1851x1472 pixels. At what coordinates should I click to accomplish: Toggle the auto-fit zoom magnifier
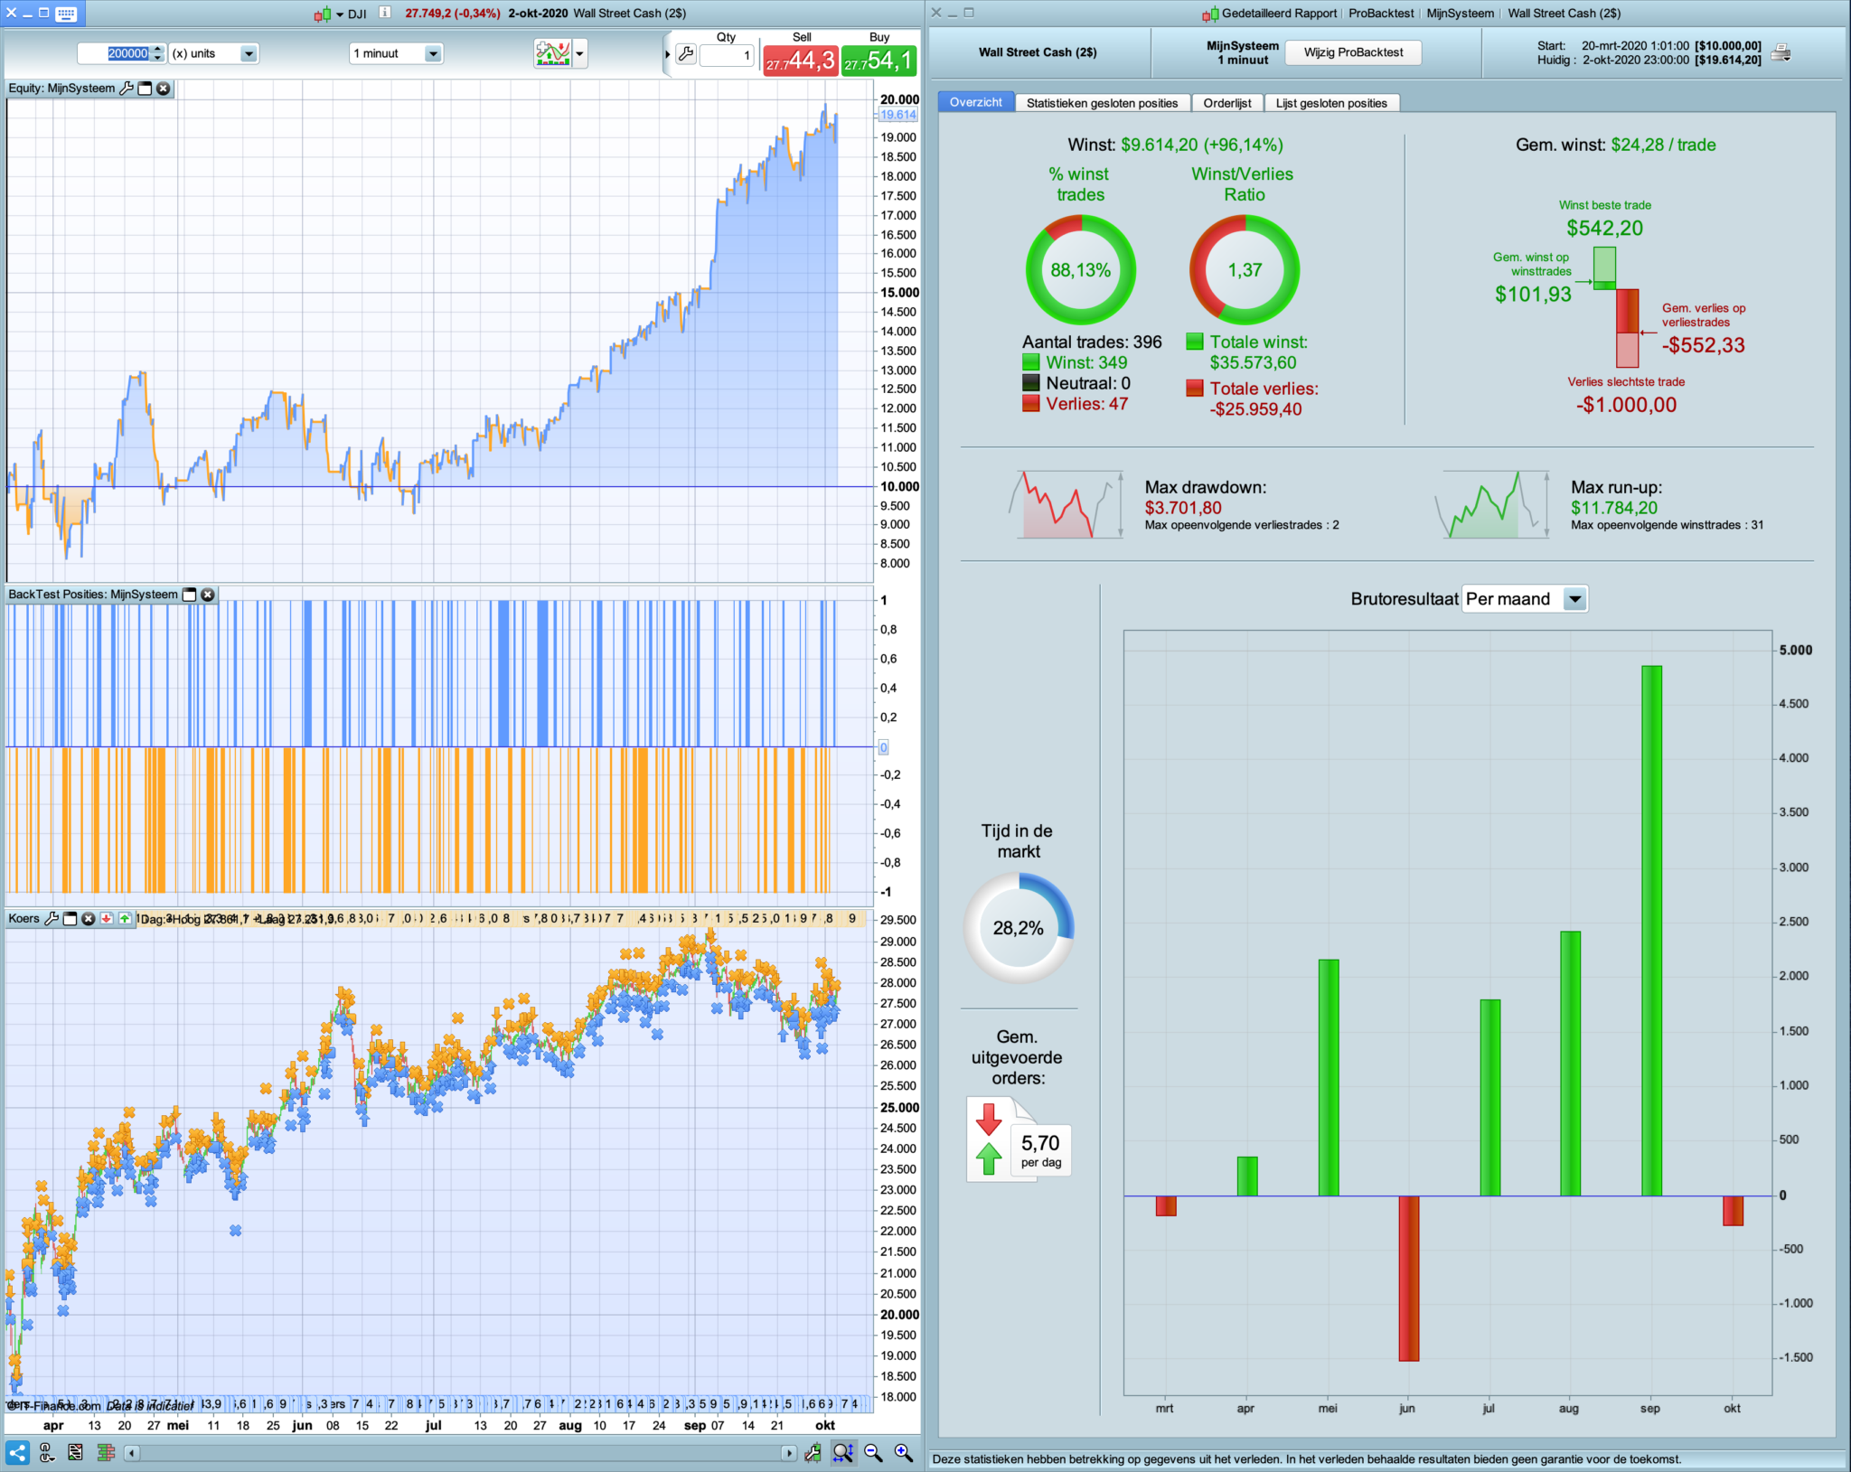[x=842, y=1452]
